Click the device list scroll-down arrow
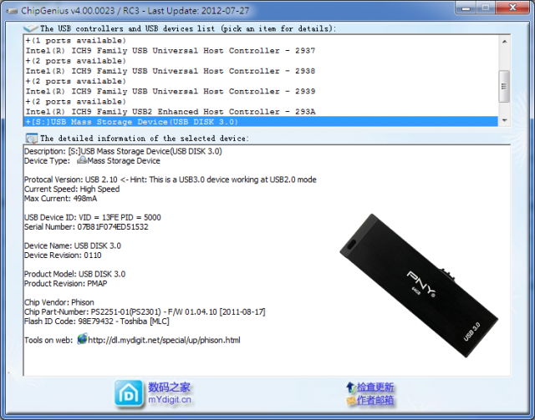This screenshot has width=535, height=420. [504, 120]
